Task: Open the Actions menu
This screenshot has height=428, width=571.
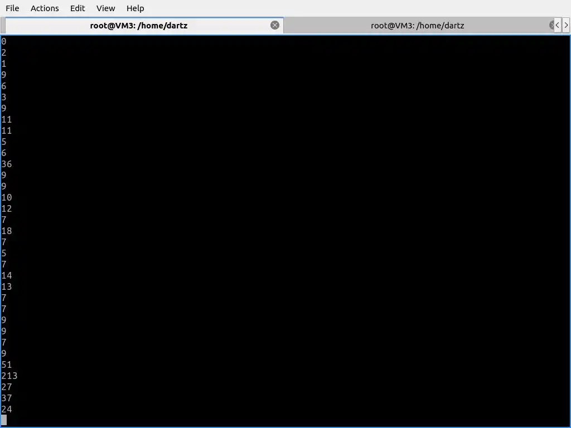Action: click(x=45, y=8)
